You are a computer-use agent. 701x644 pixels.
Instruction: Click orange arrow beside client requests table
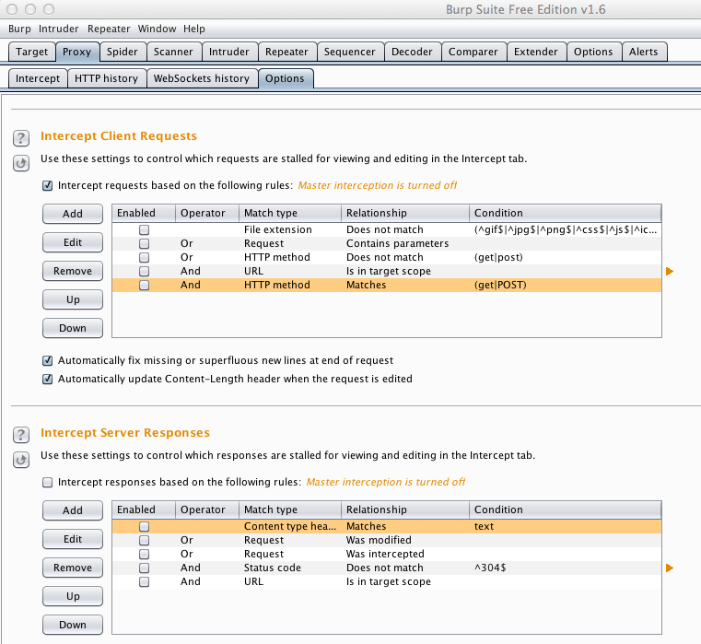[x=670, y=272]
